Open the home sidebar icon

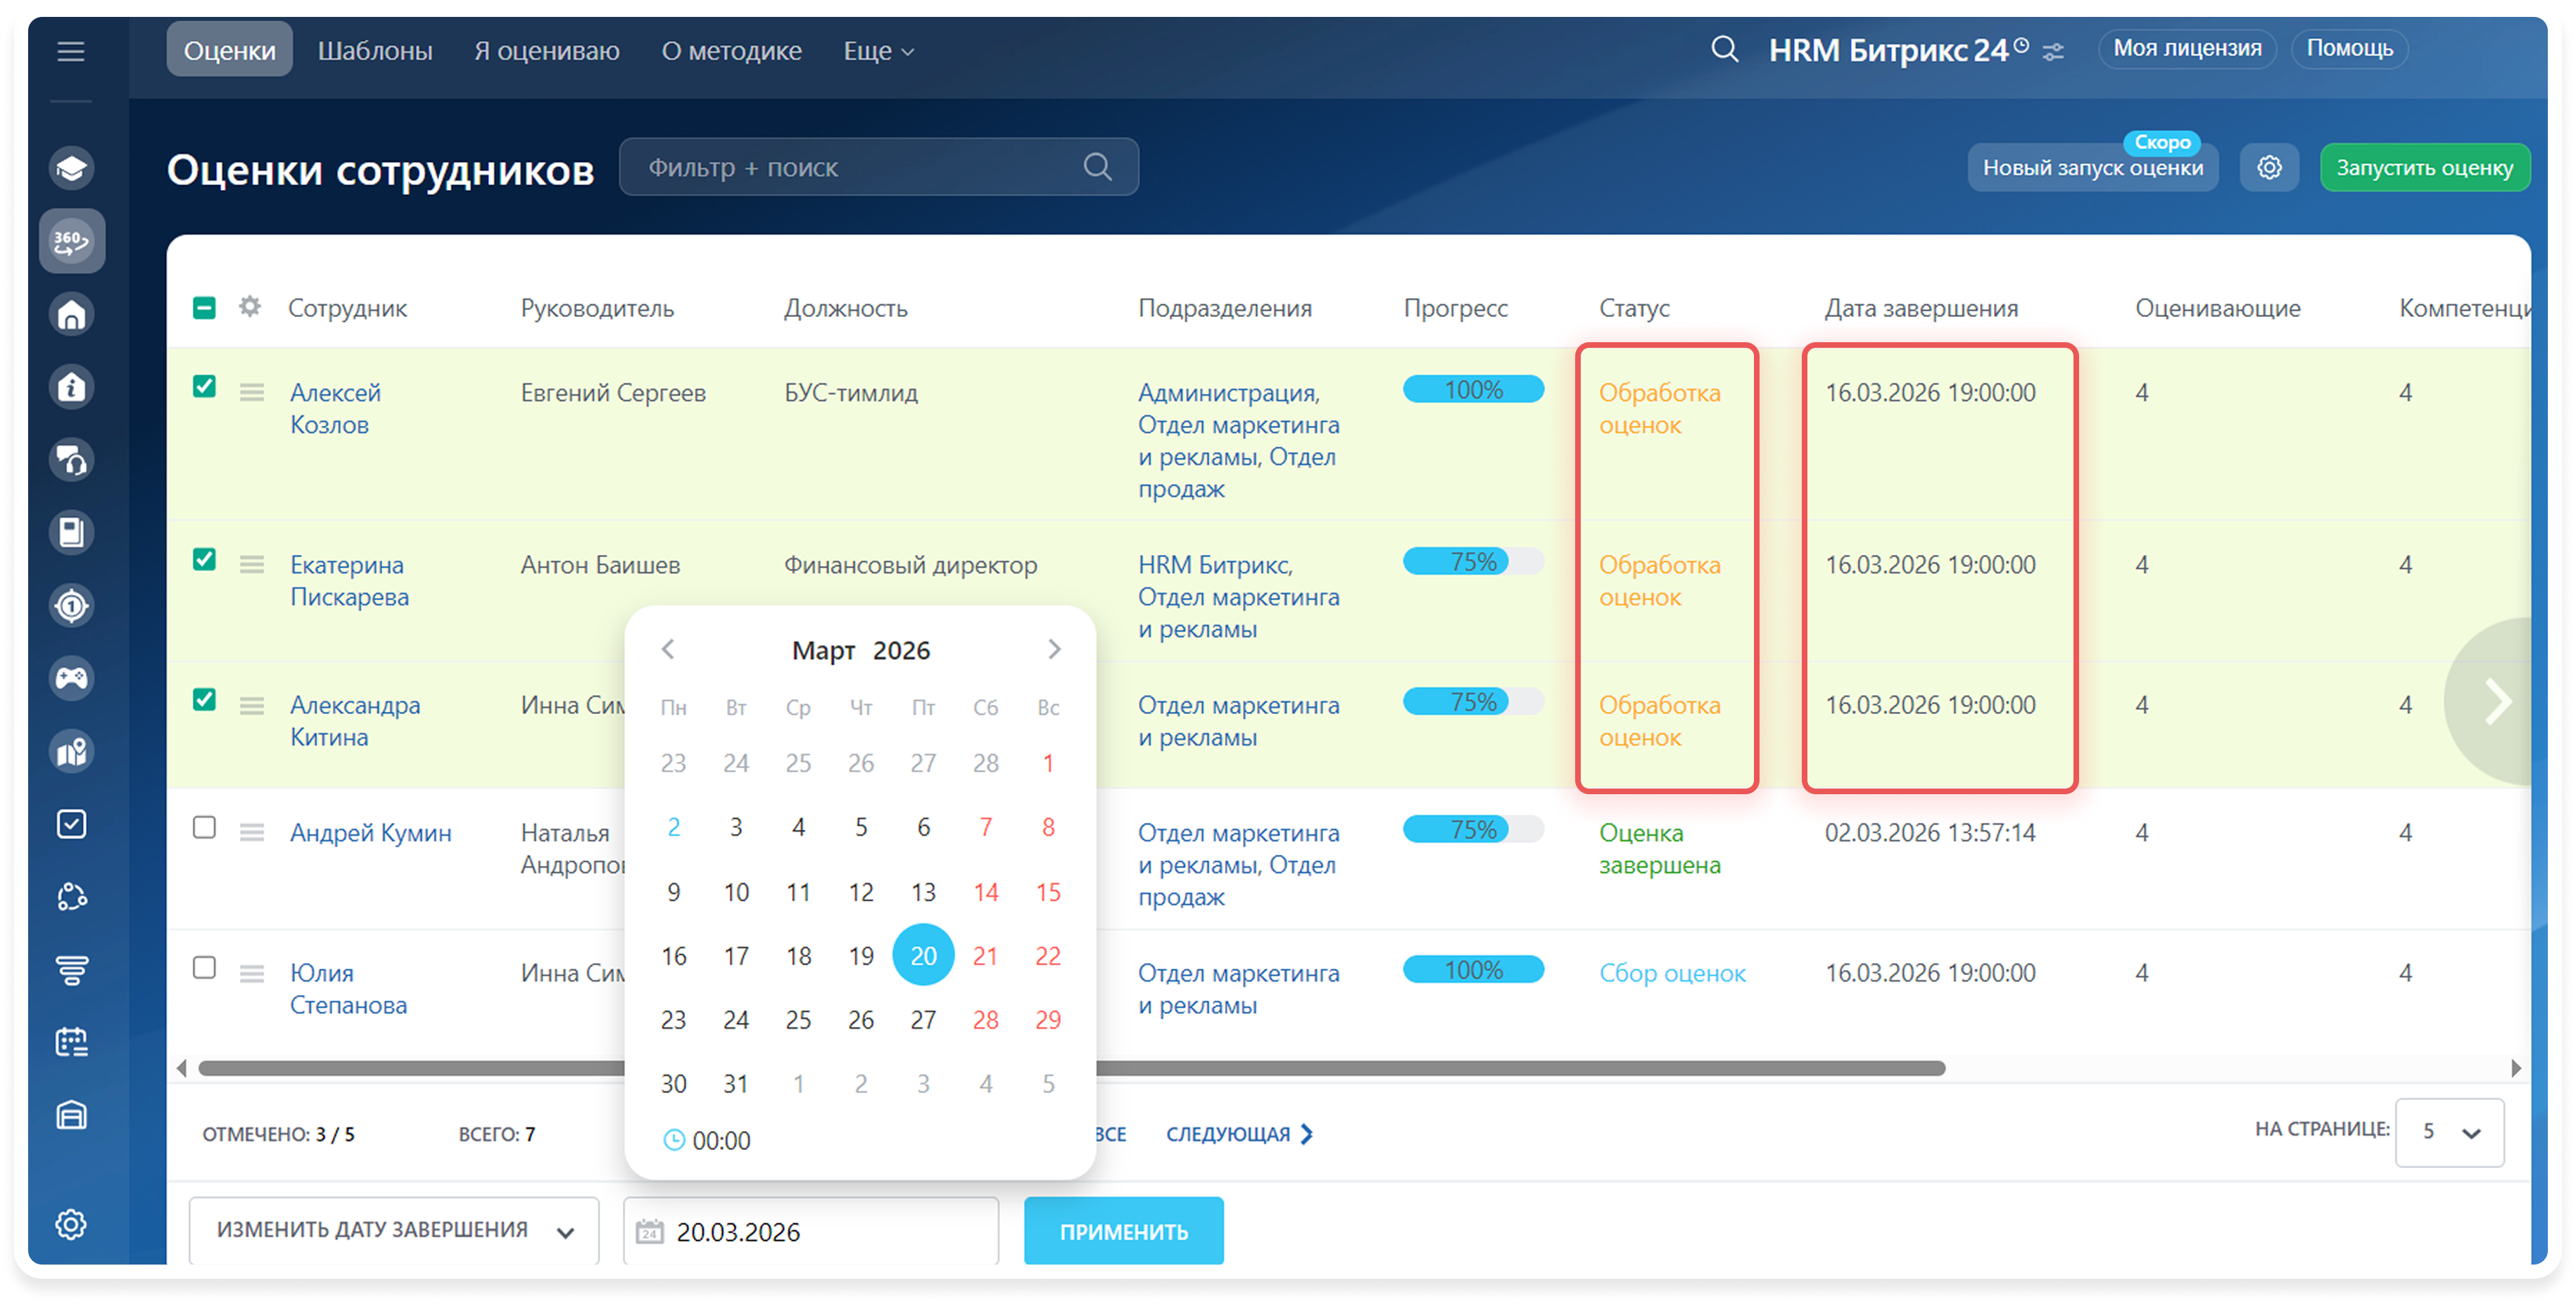[71, 315]
